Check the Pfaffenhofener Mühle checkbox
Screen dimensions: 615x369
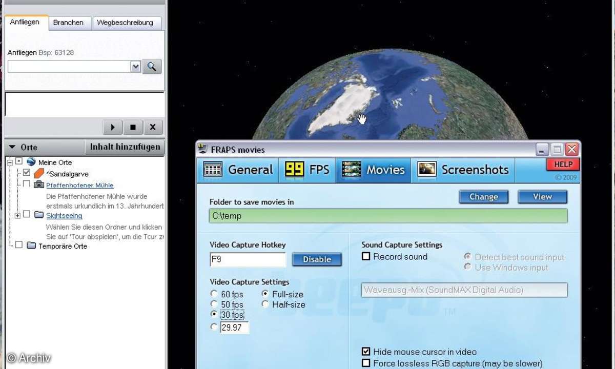[27, 184]
